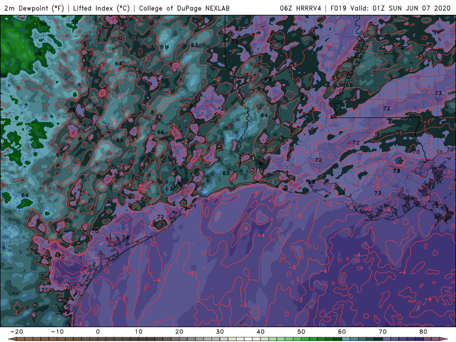This screenshot has height=342, width=456.
Task: Click the '60' color bar label
Action: pyautogui.click(x=342, y=332)
